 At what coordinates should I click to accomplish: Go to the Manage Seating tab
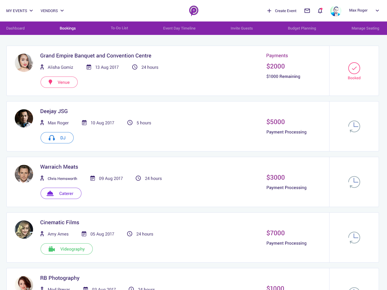pyautogui.click(x=365, y=28)
